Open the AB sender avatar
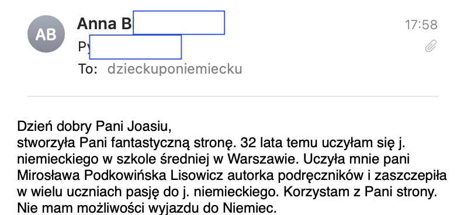 [46, 34]
